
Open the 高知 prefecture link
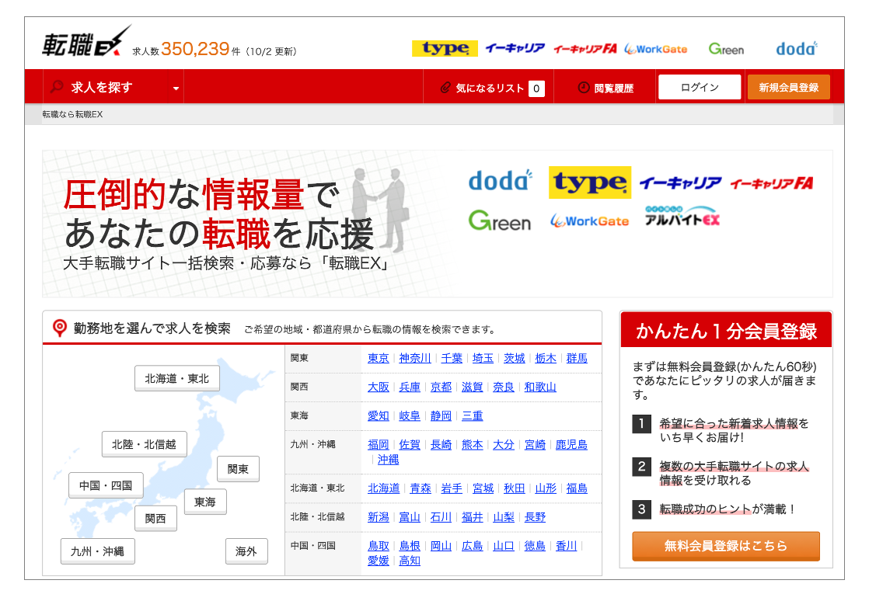click(x=410, y=561)
